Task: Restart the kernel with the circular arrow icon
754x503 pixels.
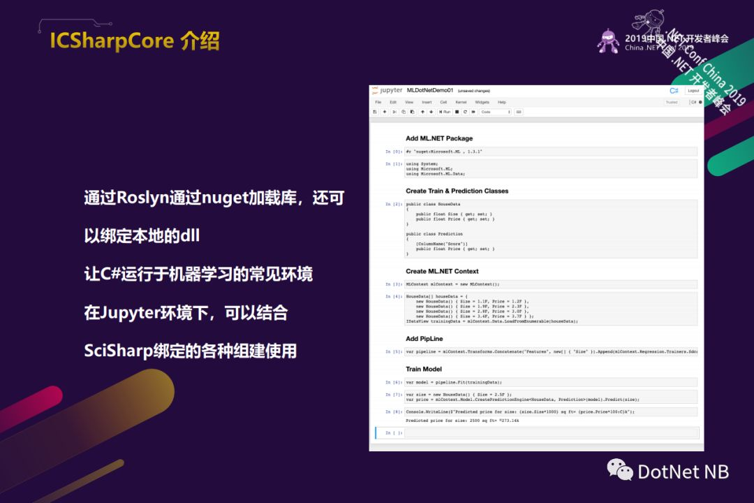Action: tap(465, 112)
